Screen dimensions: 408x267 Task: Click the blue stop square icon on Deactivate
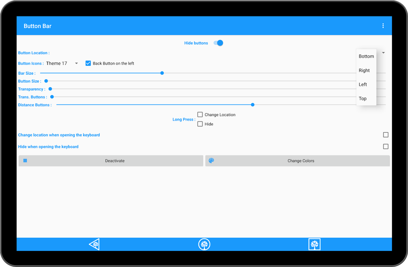[x=25, y=161]
